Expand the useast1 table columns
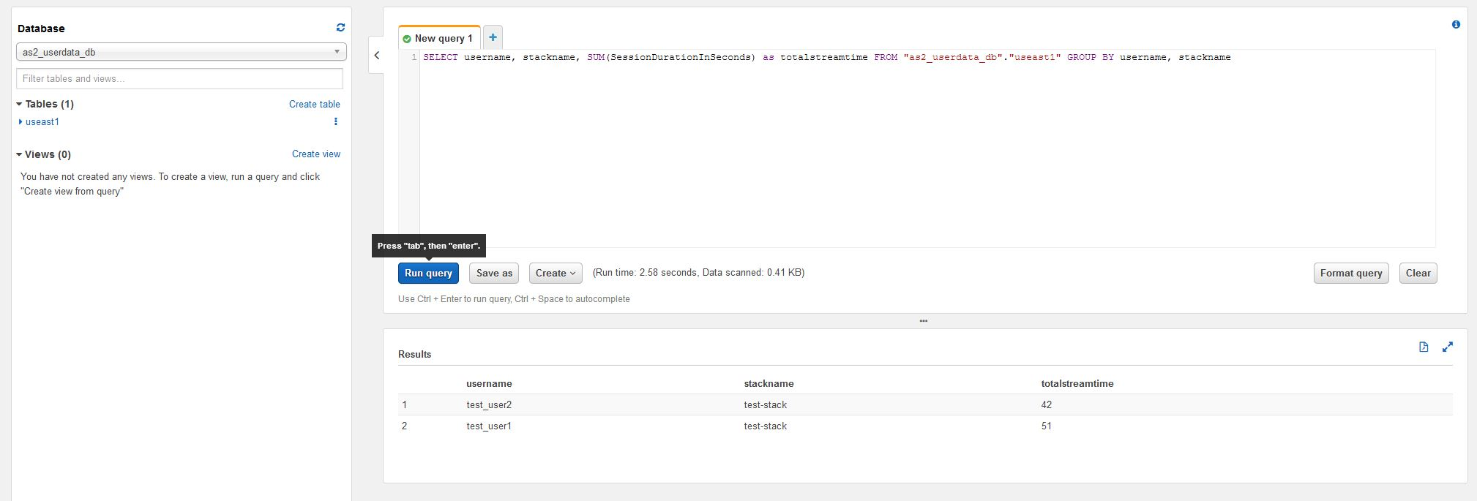 [20, 121]
